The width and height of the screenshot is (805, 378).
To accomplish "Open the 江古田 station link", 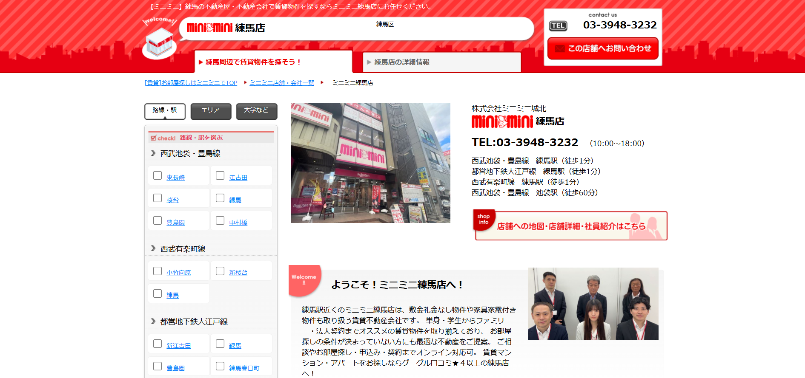I will [x=238, y=178].
